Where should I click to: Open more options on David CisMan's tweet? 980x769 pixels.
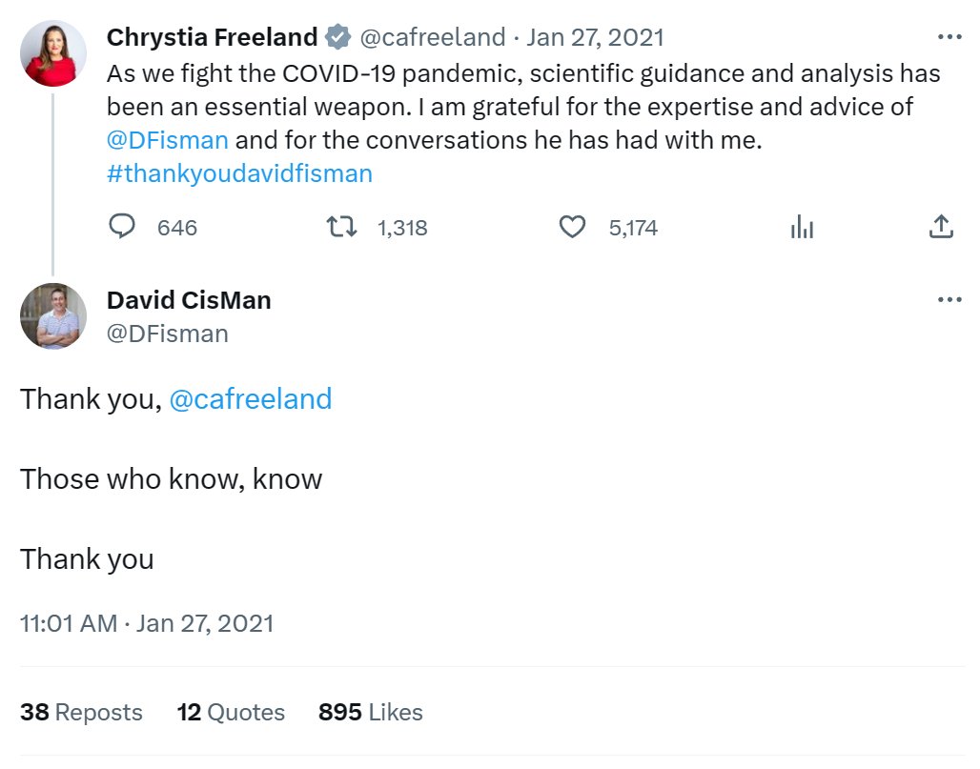[950, 299]
